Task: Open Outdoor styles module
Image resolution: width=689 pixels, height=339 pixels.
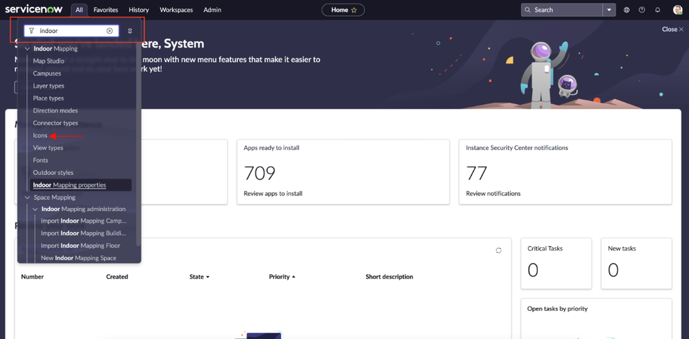Action: [x=53, y=173]
